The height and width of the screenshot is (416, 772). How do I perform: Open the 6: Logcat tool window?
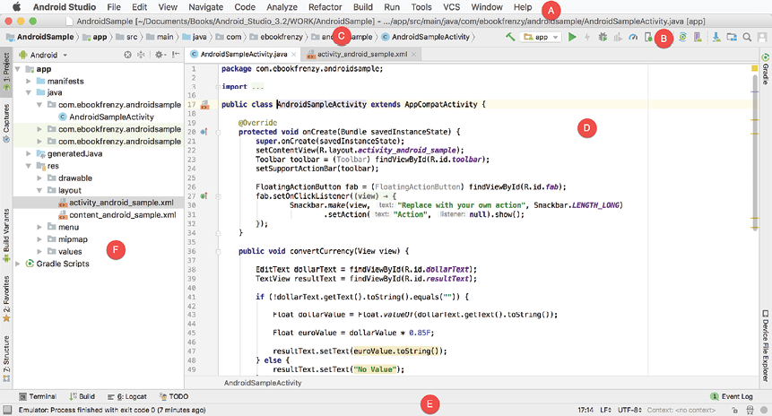click(x=127, y=396)
